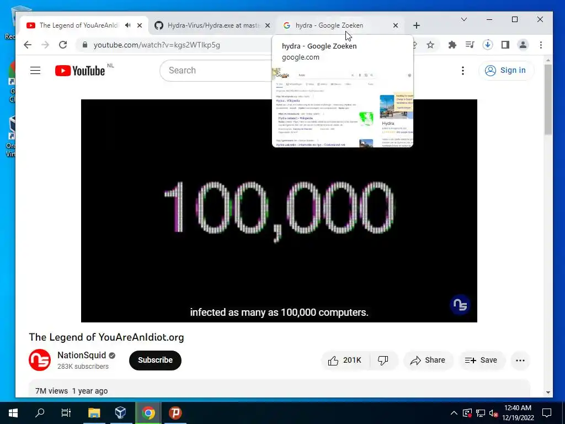
Task: Open the NationSquid channel name link
Action: 82,355
